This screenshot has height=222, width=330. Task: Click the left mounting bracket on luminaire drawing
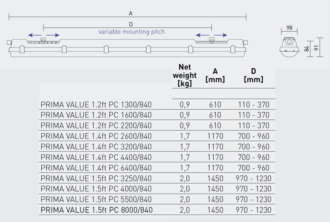44,41
